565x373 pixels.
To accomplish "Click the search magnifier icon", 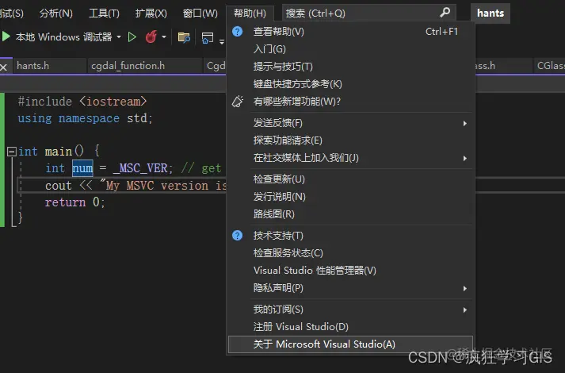I will pos(445,13).
